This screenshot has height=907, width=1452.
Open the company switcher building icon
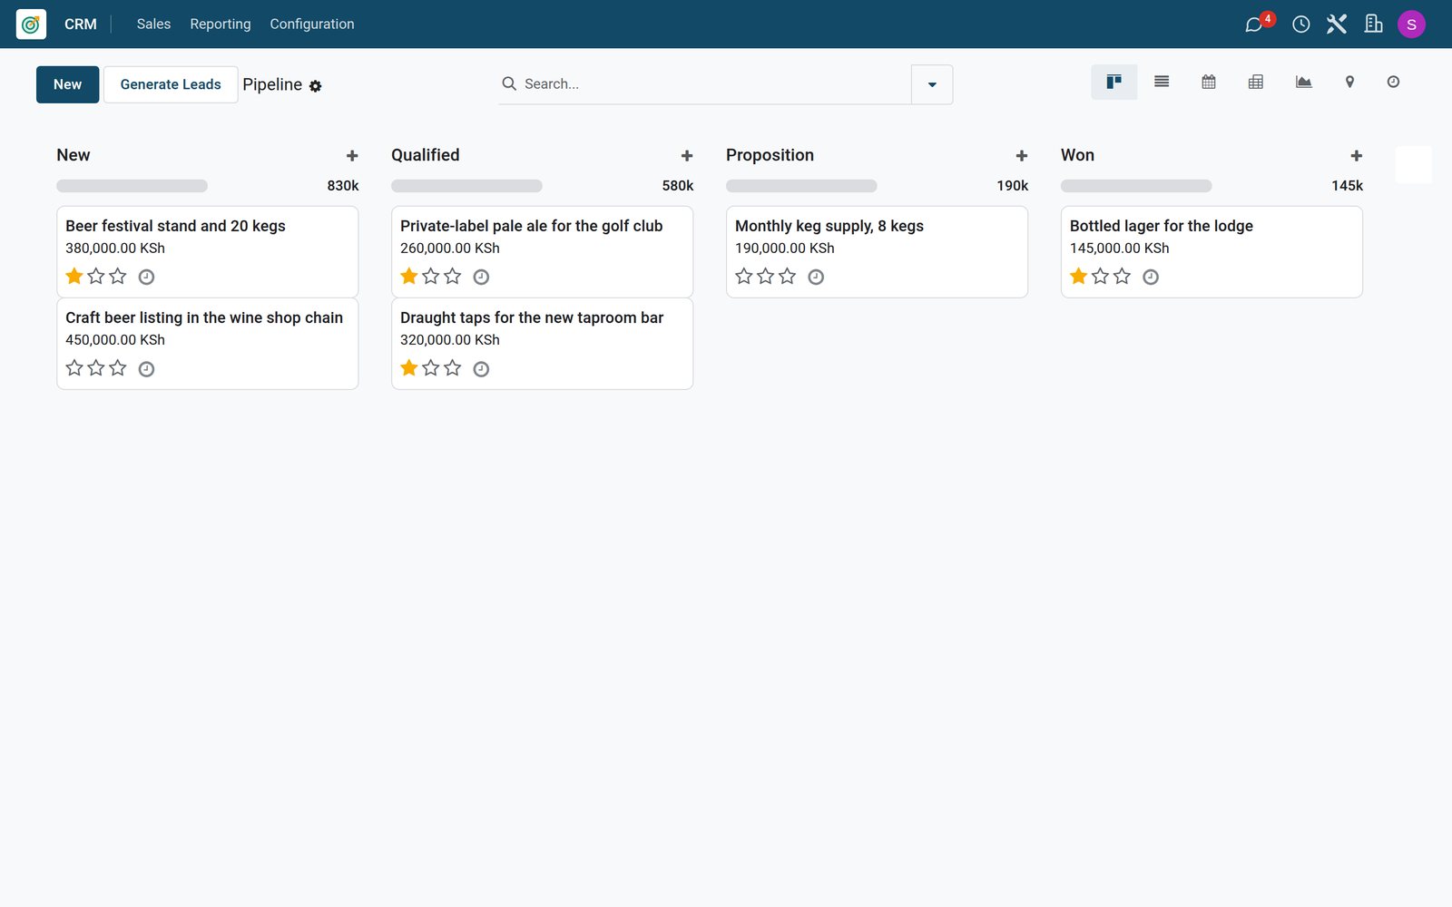point(1374,24)
